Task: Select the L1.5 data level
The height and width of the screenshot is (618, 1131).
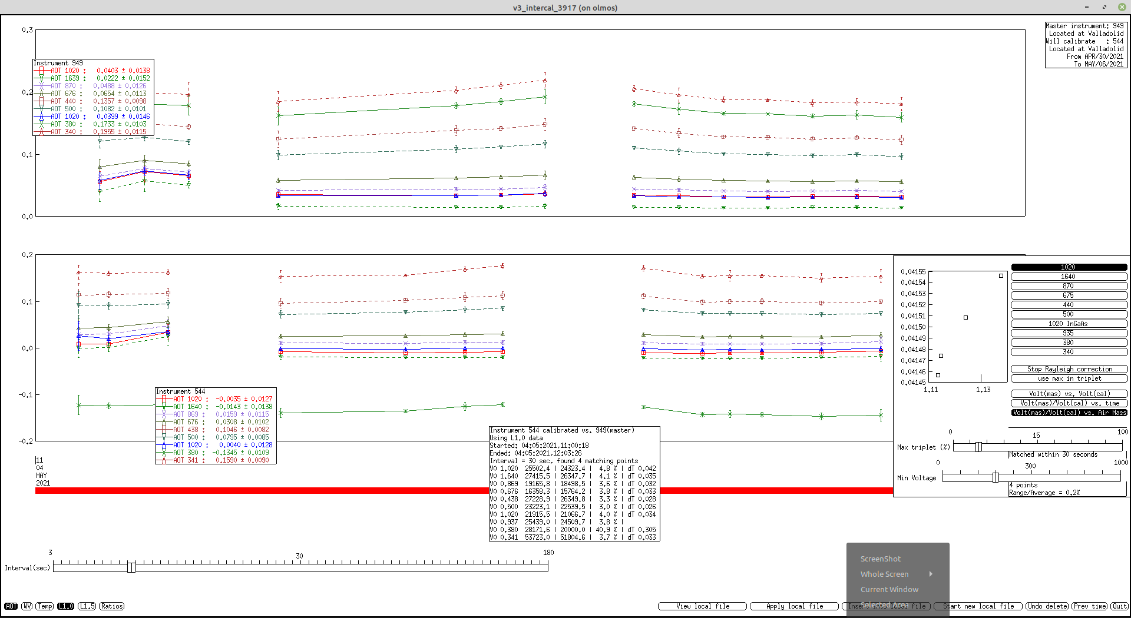Action: point(87,606)
